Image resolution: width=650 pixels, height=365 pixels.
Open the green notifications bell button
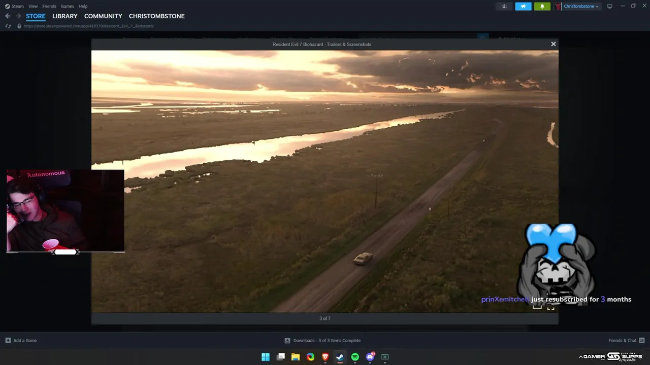point(542,6)
